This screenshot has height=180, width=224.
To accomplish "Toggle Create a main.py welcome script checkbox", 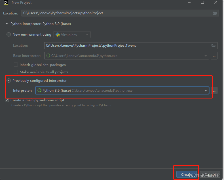I will [7, 100].
